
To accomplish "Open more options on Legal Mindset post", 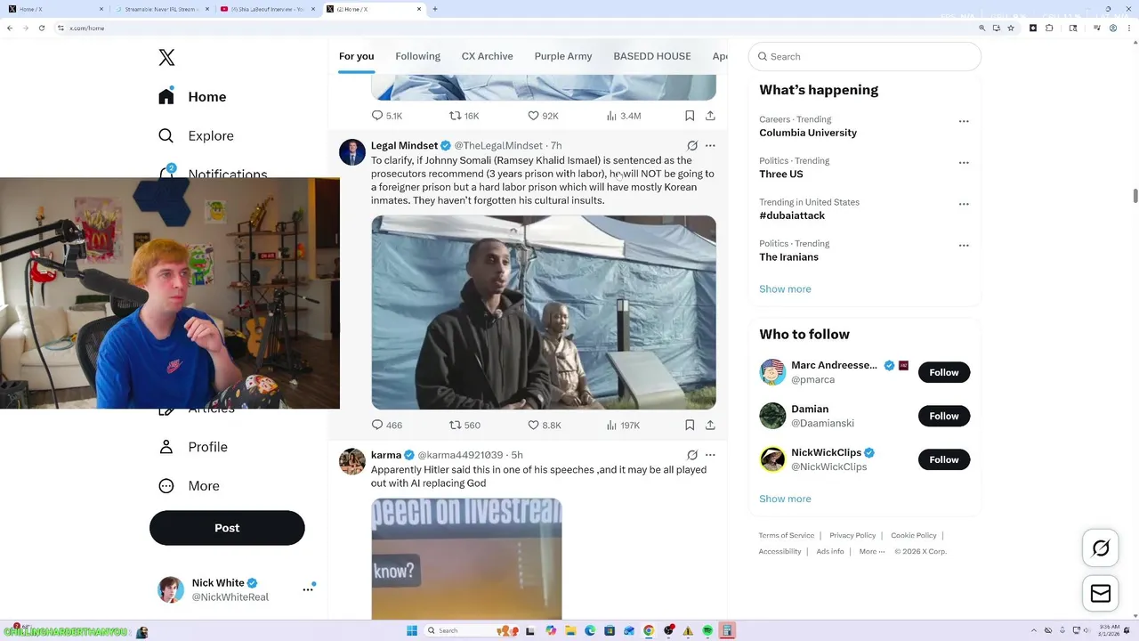I will [x=710, y=145].
